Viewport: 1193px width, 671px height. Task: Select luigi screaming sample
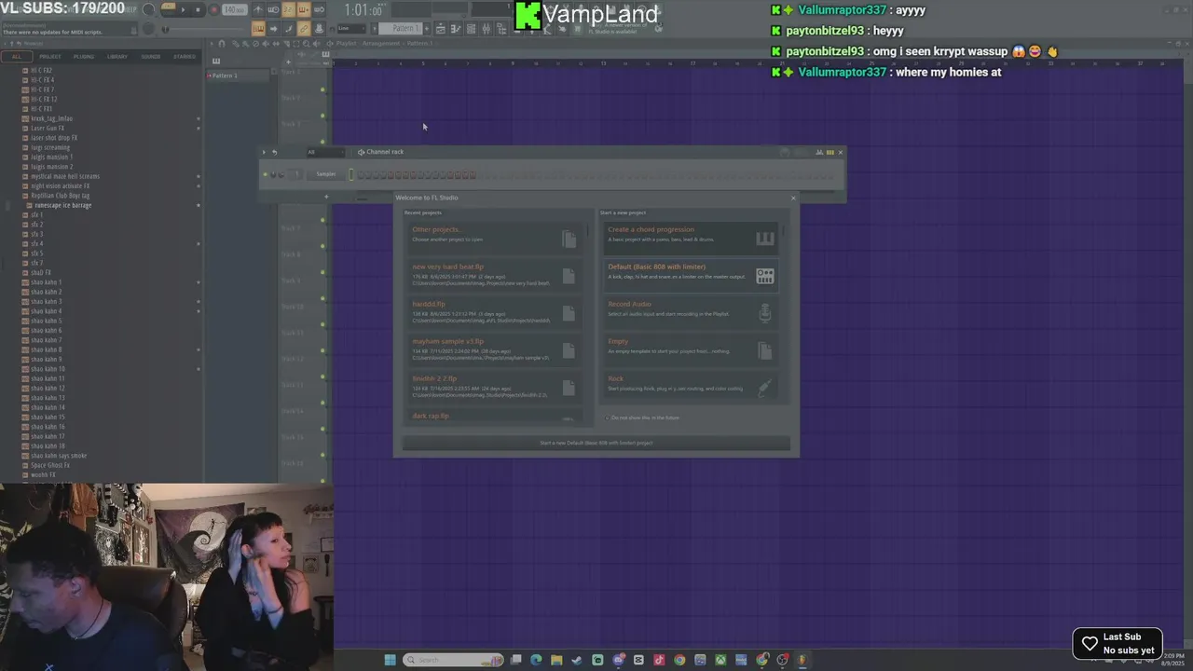pos(50,147)
